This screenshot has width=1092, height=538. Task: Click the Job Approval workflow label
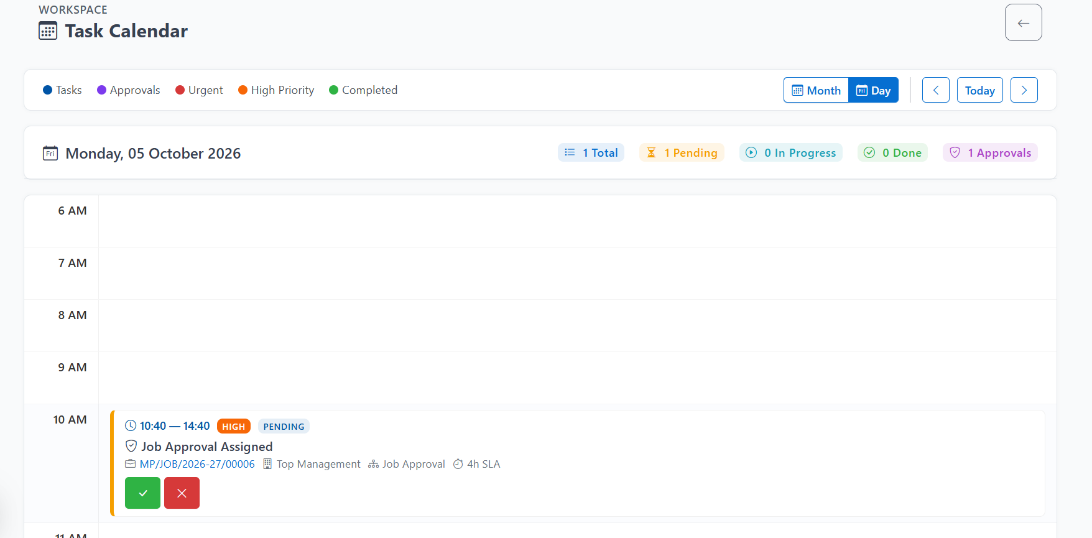click(414, 464)
